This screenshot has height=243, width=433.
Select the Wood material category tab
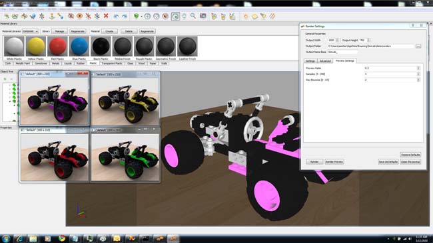tap(141, 64)
